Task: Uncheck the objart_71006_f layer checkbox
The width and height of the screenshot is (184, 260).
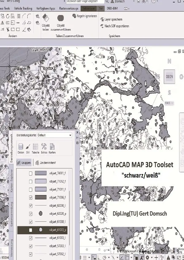Action: (31, 198)
